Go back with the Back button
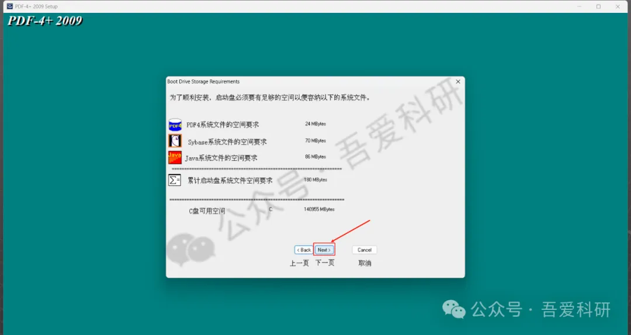The width and height of the screenshot is (631, 335). 304,250
